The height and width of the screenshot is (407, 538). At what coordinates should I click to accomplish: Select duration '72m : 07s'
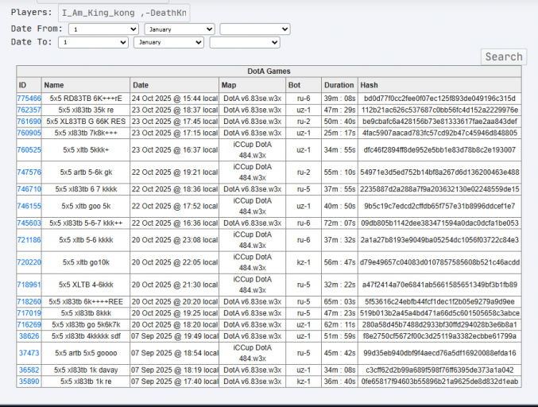(x=339, y=223)
